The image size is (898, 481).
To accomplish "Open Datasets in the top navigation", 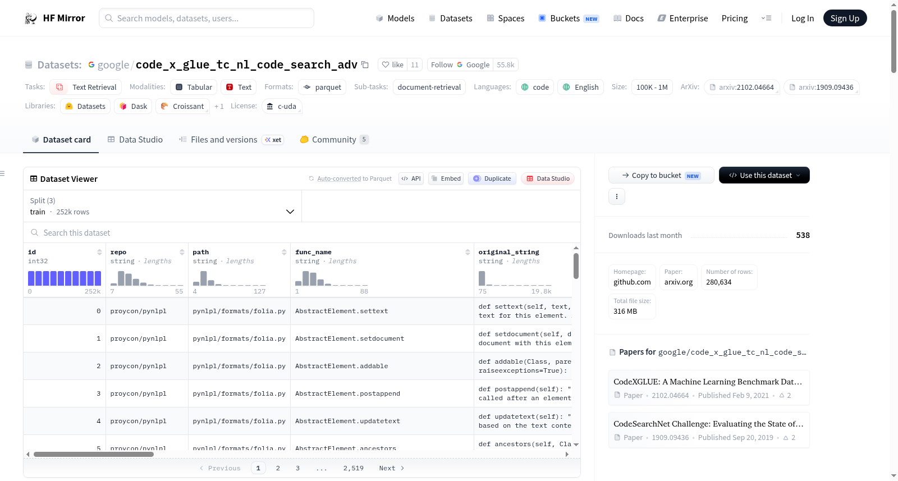I will pyautogui.click(x=450, y=18).
